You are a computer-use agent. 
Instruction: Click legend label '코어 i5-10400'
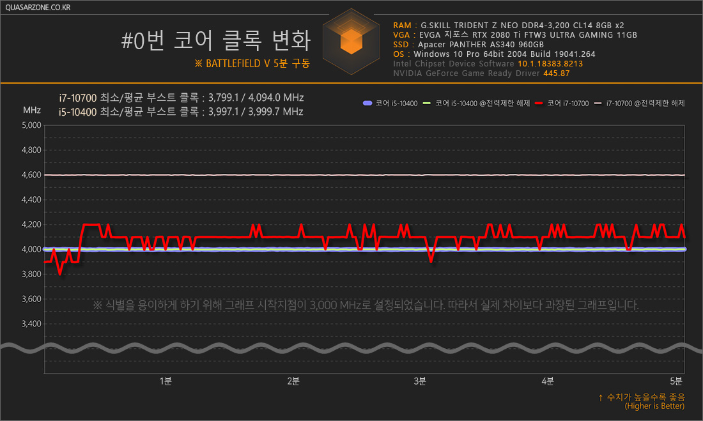click(396, 103)
